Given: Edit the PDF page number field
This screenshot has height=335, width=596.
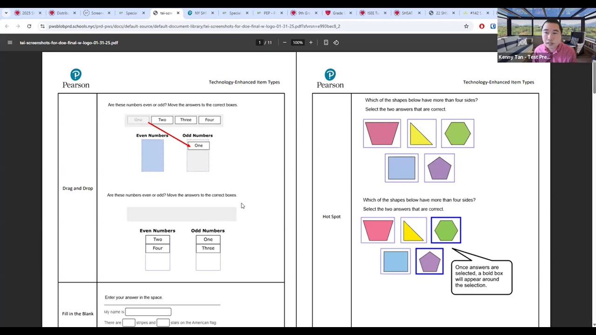Looking at the screenshot, I should point(259,42).
